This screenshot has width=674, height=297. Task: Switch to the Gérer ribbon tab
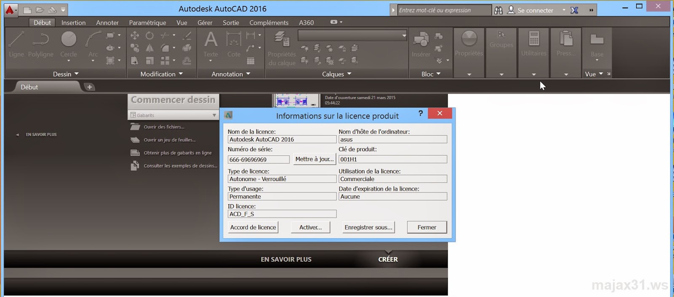pos(205,23)
